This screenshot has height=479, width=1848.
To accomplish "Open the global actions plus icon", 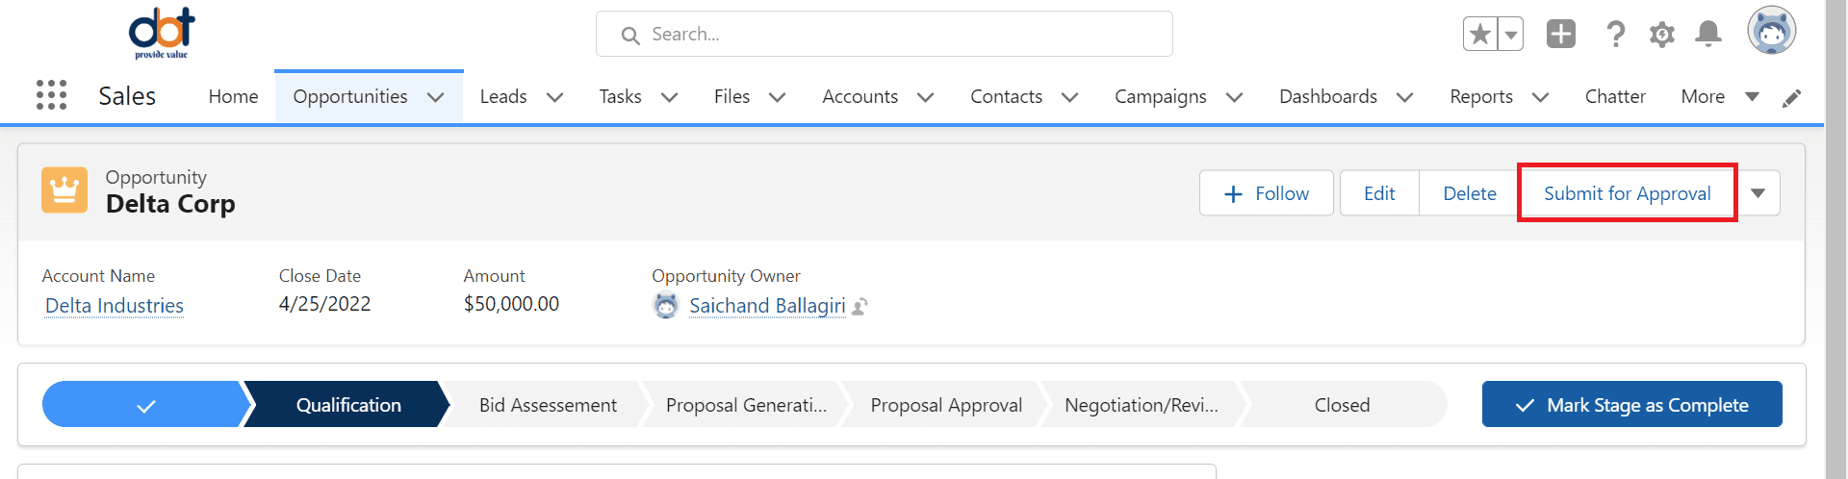I will (1561, 35).
